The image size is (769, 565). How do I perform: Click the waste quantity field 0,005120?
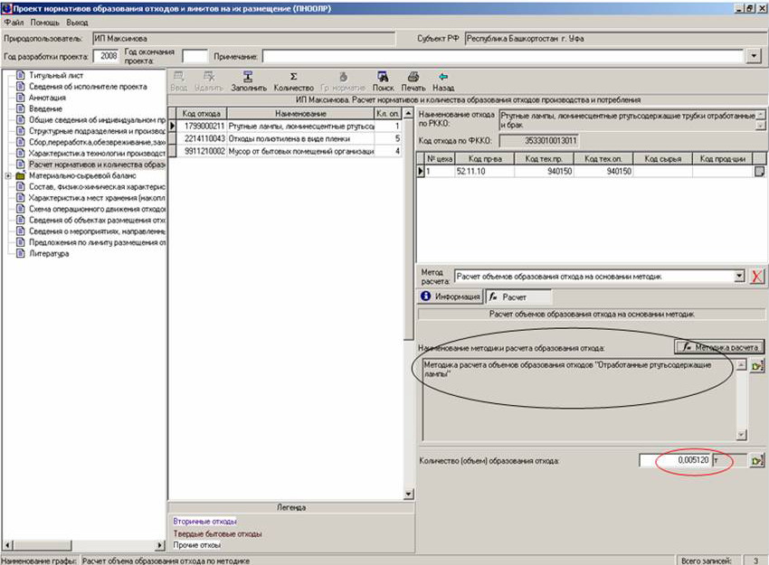click(x=674, y=461)
